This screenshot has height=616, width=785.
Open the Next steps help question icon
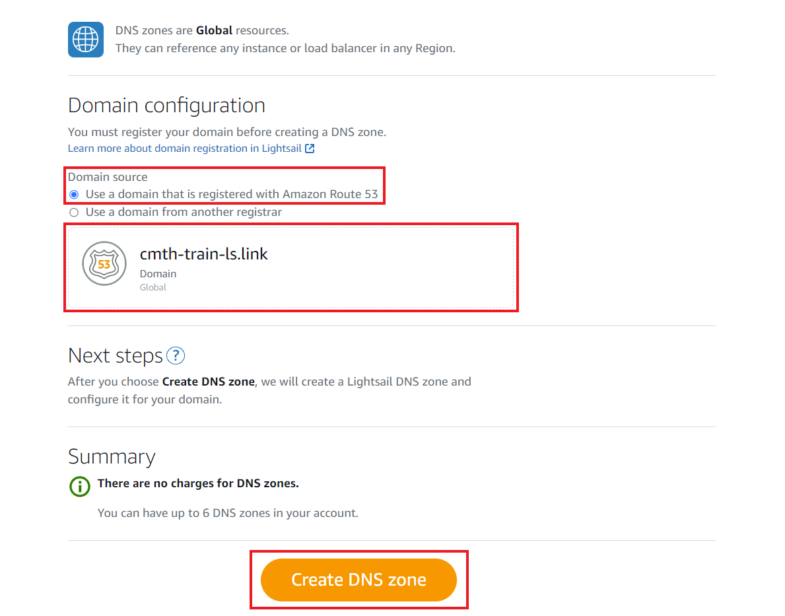pyautogui.click(x=176, y=356)
